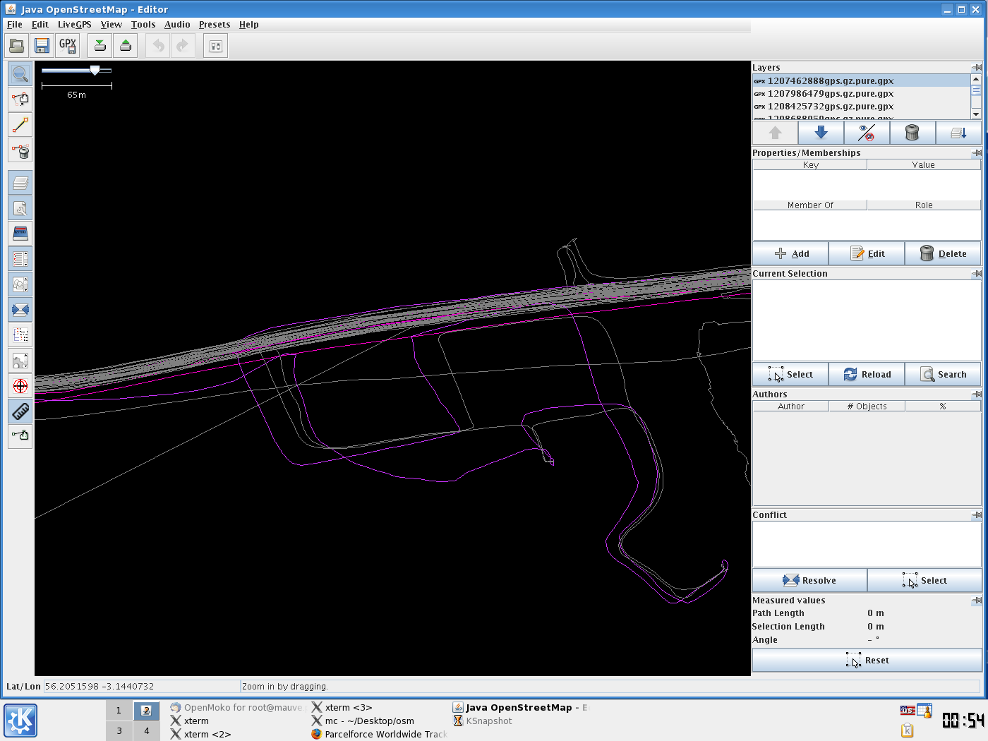Toggle the Command Stack dialog button
This screenshot has height=741, width=988.
click(20, 234)
